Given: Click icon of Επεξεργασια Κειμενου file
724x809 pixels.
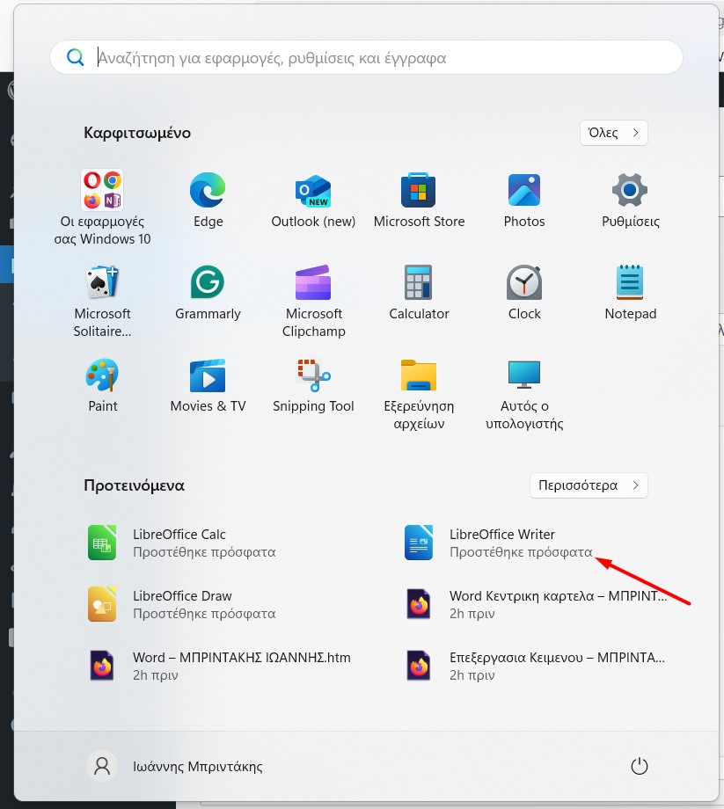Looking at the screenshot, I should pyautogui.click(x=419, y=666).
